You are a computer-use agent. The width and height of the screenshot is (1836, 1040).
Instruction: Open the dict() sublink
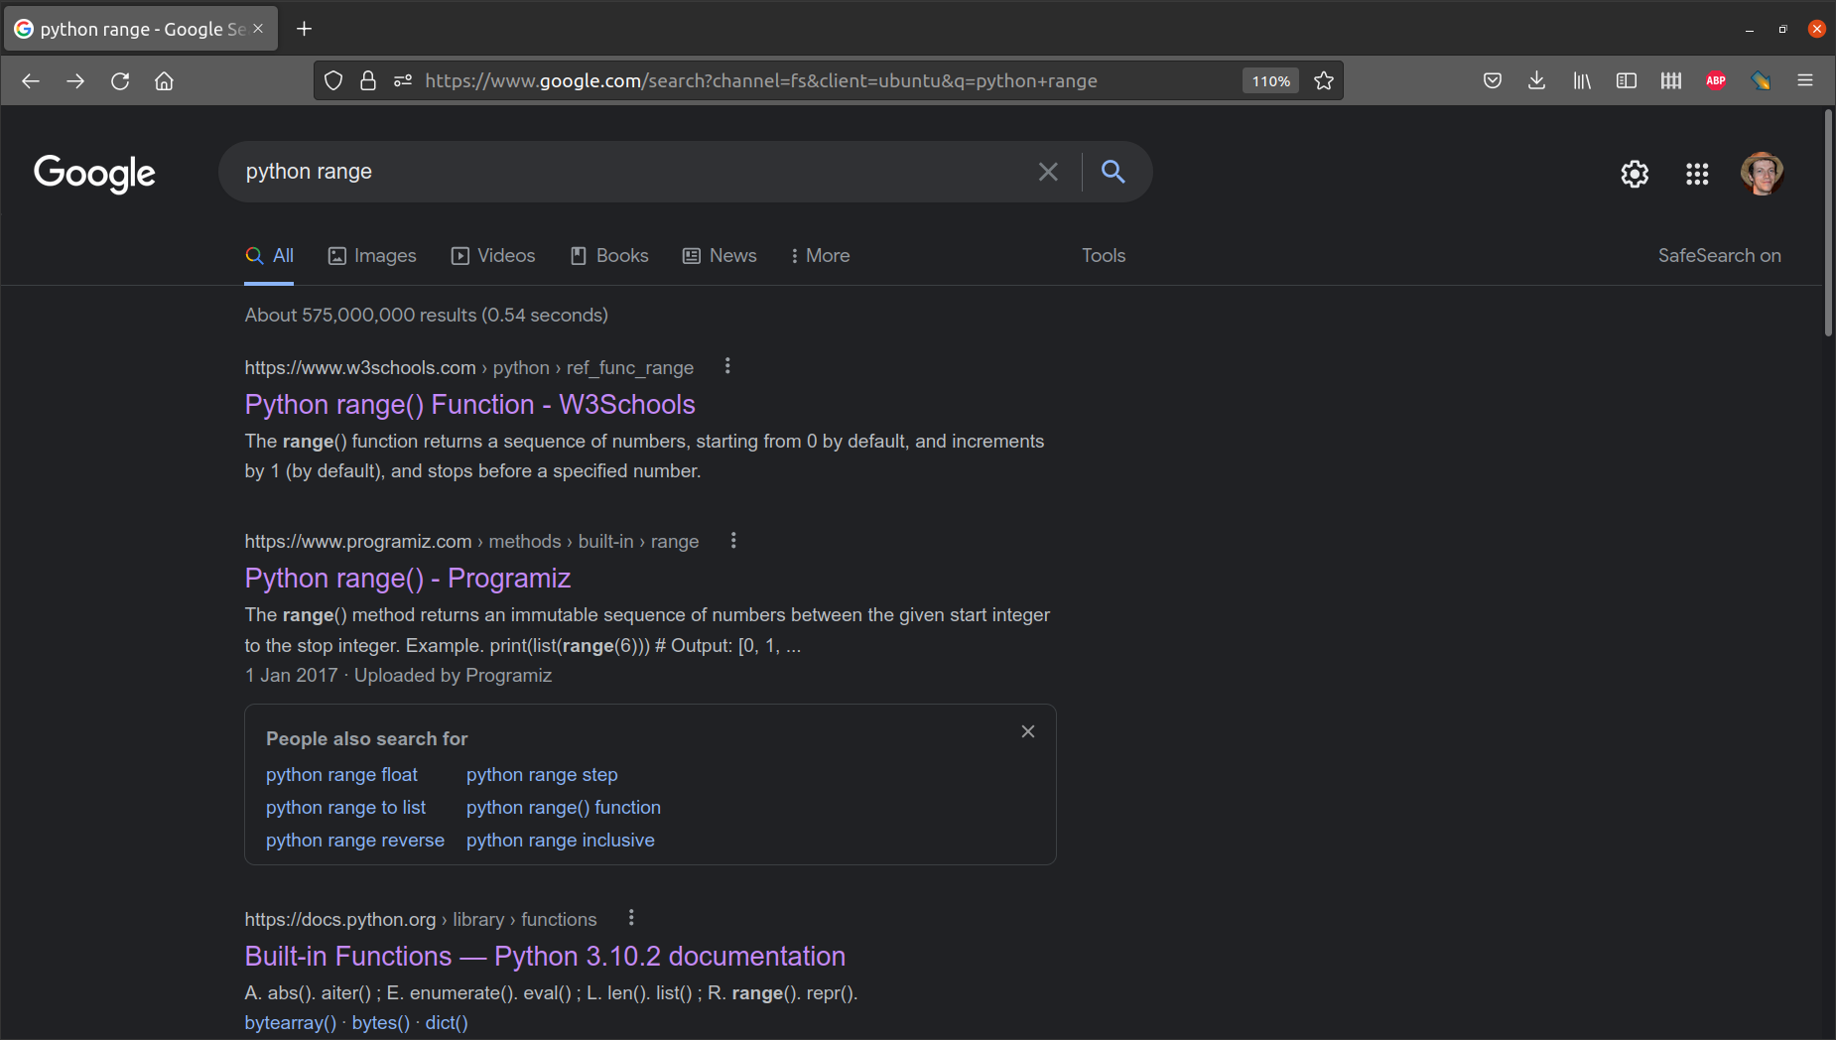pyautogui.click(x=447, y=1023)
